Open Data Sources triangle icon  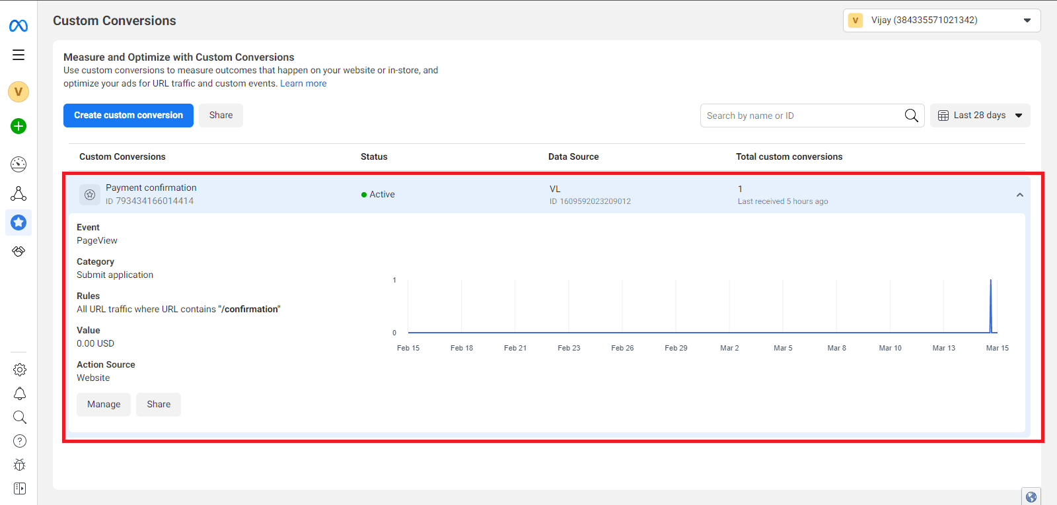pos(18,193)
